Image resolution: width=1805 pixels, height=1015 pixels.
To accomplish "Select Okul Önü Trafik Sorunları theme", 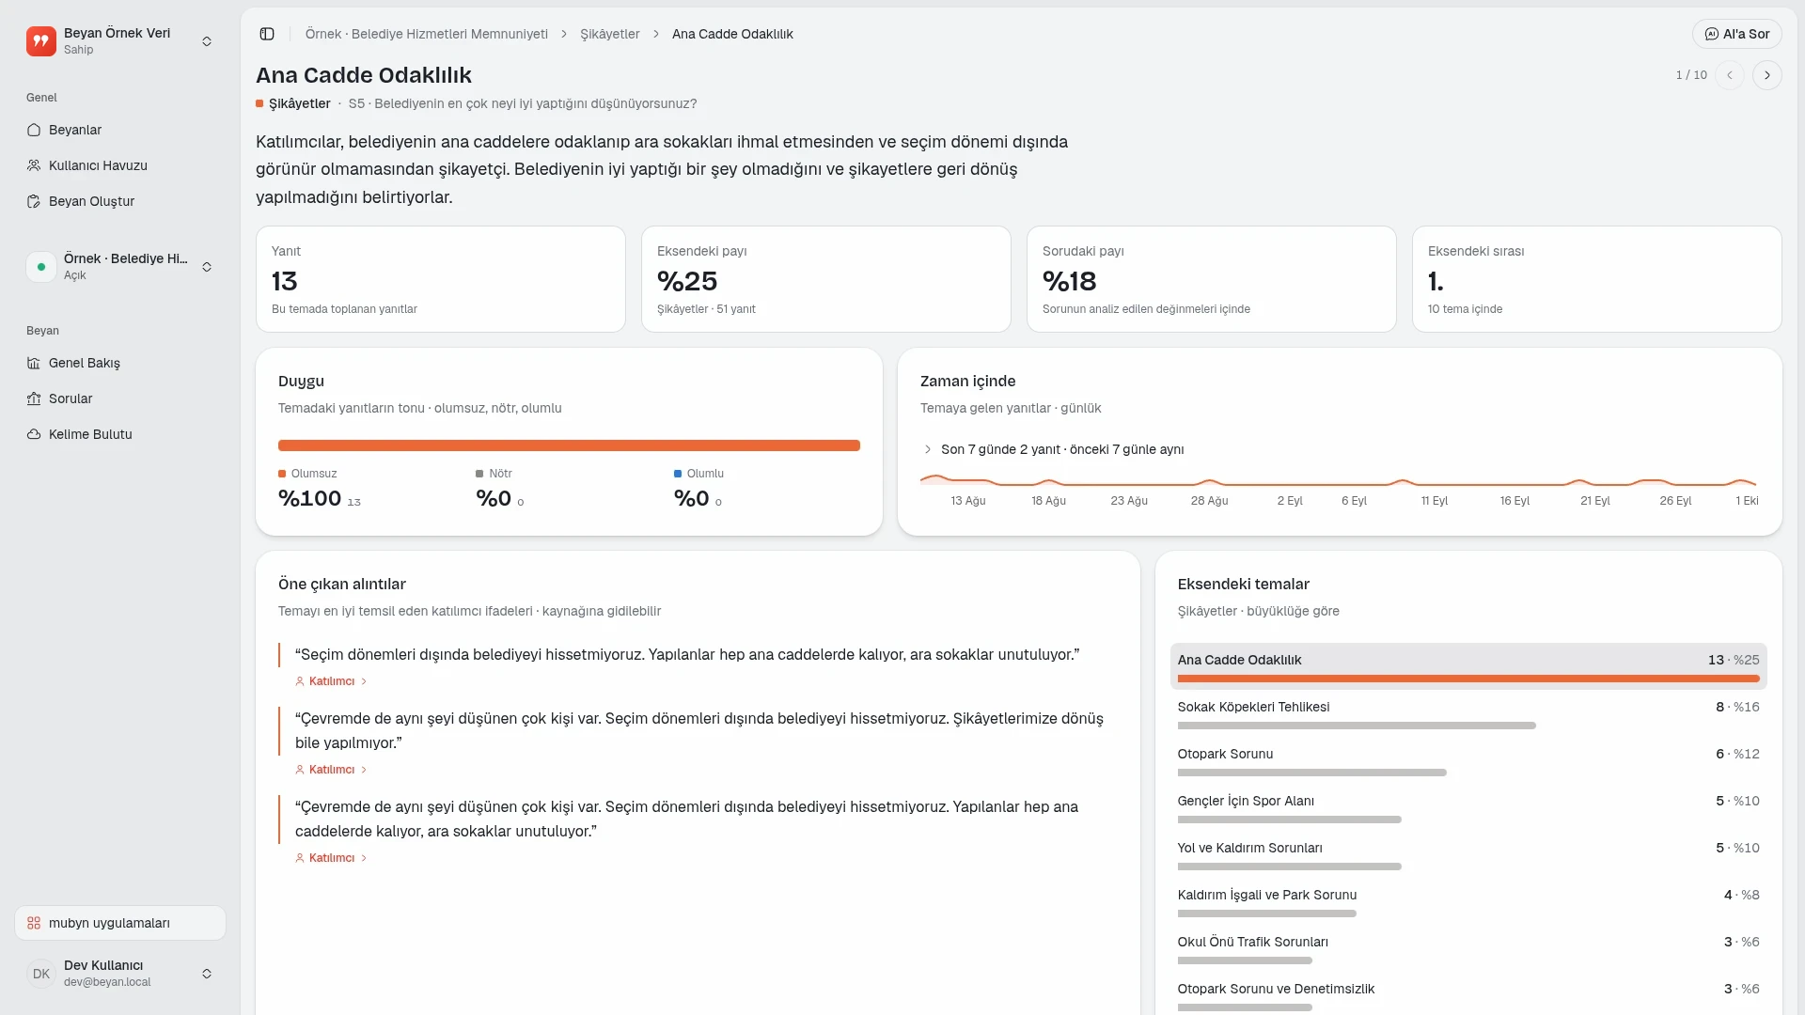I will click(x=1468, y=949).
